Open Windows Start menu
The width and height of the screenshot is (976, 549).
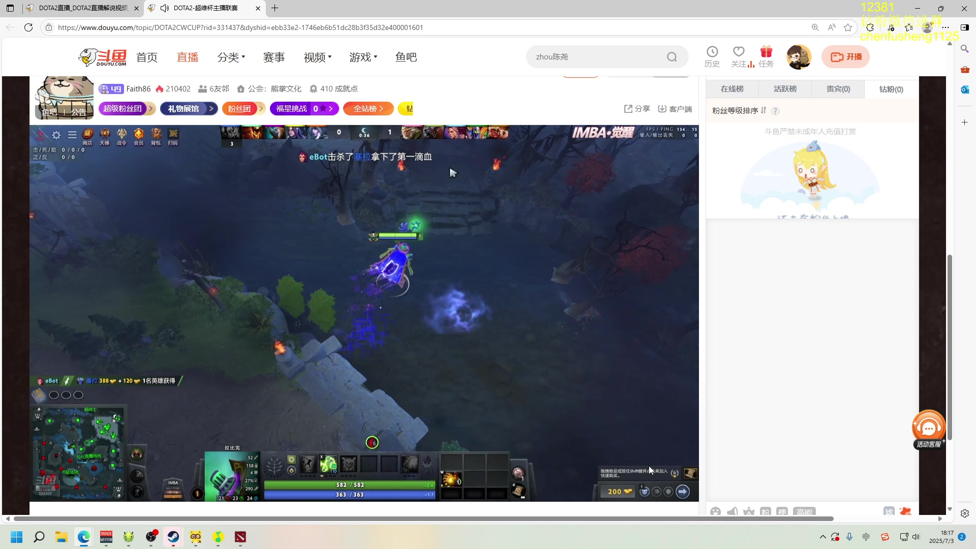tap(17, 537)
